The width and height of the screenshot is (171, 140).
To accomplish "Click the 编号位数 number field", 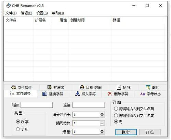I will (x=86, y=123).
